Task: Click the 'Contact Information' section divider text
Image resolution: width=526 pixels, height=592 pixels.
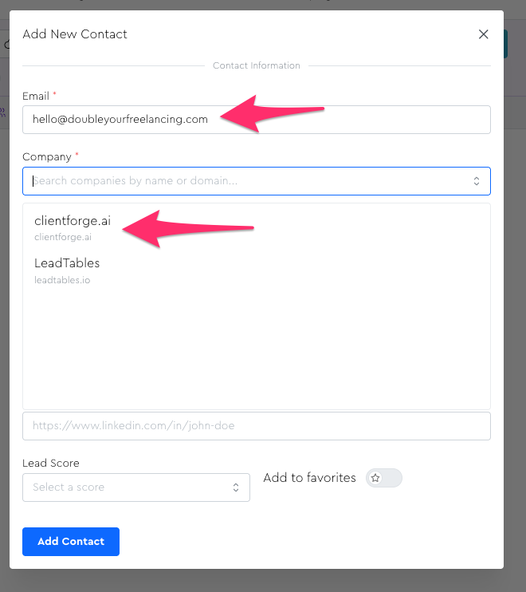Action: click(x=257, y=65)
